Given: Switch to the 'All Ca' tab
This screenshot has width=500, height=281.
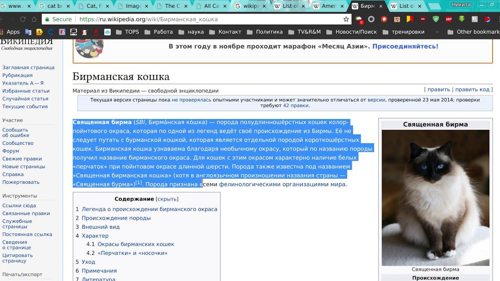Looking at the screenshot, I should (x=211, y=6).
